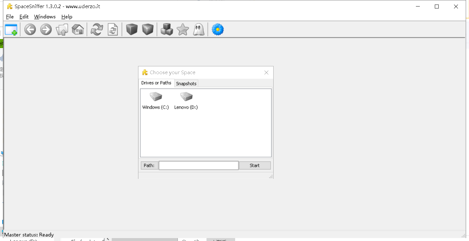469x241 pixels.
Task: Go forward with the right arrow icon
Action: coord(46,30)
